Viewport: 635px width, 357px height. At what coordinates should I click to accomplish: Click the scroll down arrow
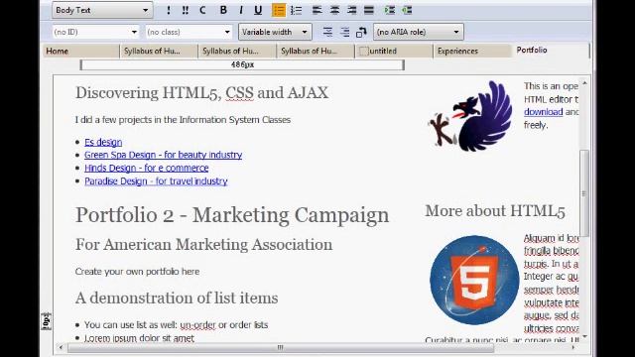coord(584,336)
